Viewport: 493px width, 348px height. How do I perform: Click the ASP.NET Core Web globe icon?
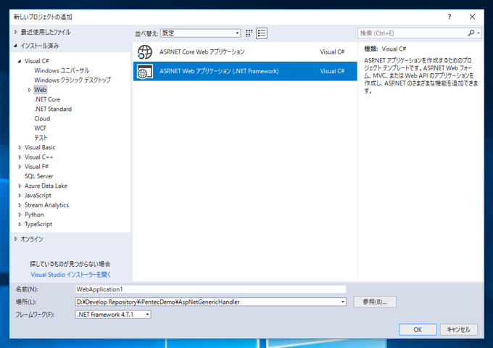coord(145,52)
